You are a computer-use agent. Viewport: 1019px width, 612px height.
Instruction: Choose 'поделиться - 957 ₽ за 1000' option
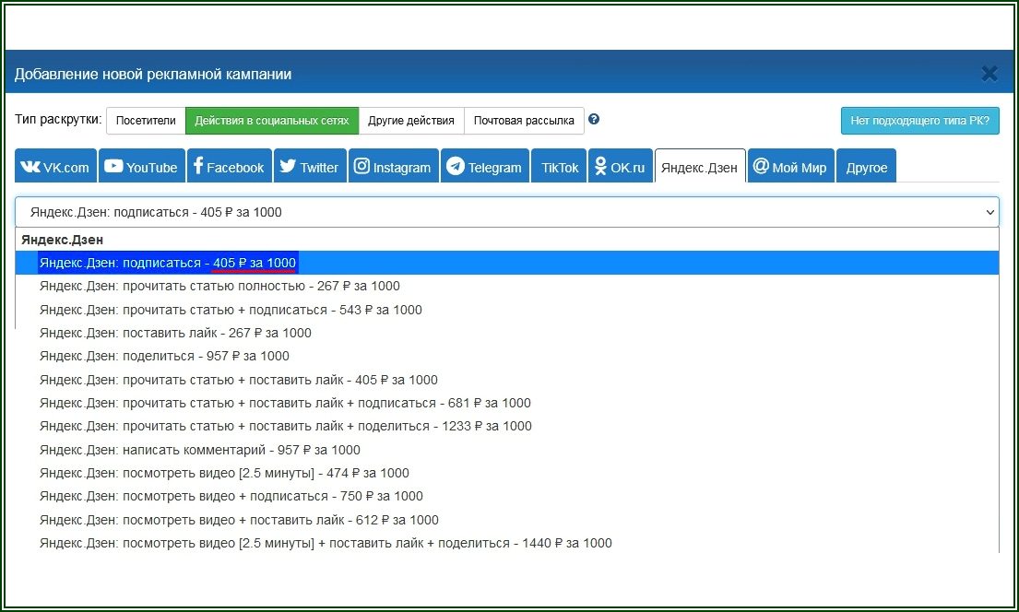click(x=507, y=356)
